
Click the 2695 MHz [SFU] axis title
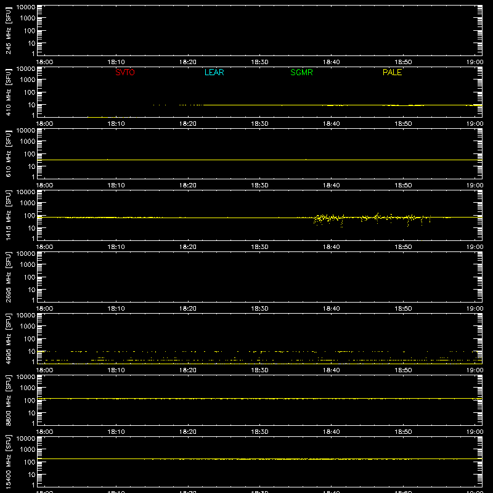9,277
